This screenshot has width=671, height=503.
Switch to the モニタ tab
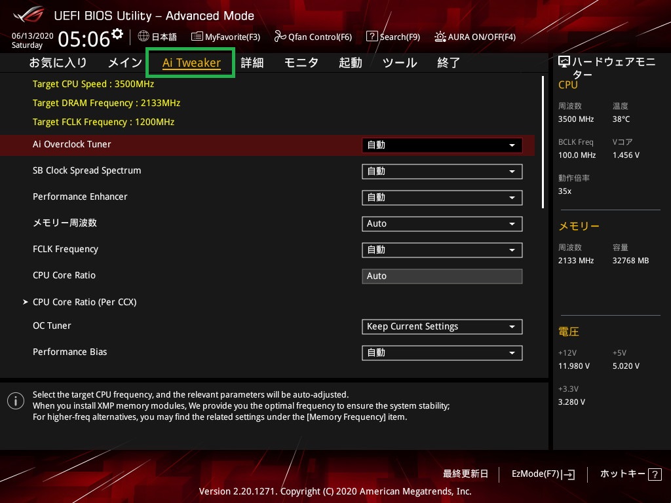pyautogui.click(x=301, y=63)
